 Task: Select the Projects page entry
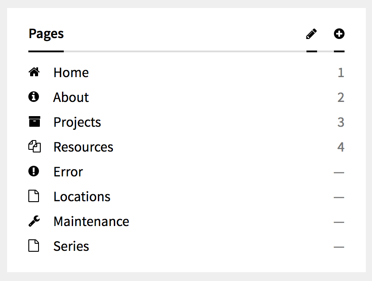[x=77, y=122]
